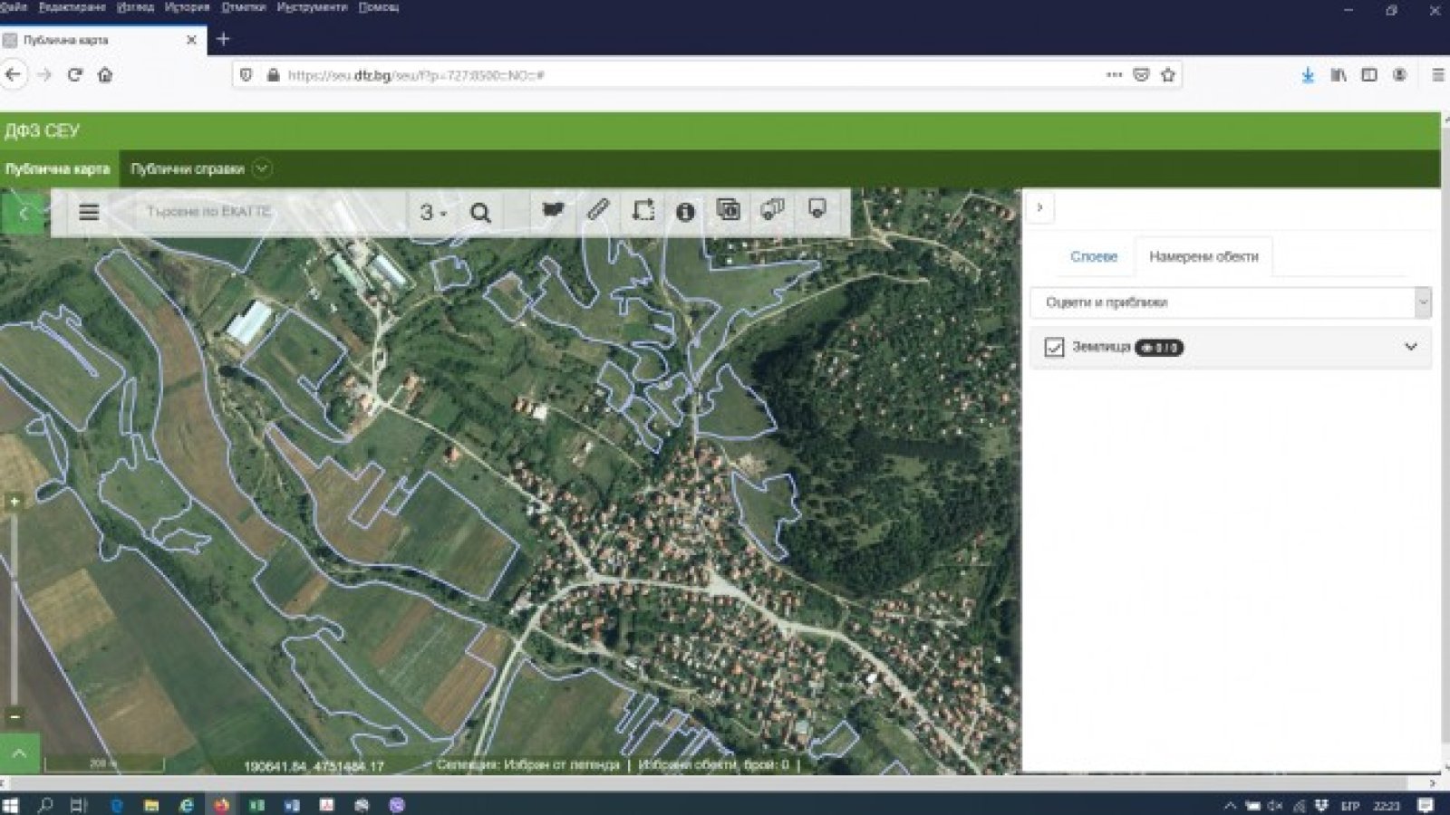Expand the Публични справки menu arrow

pos(262,169)
